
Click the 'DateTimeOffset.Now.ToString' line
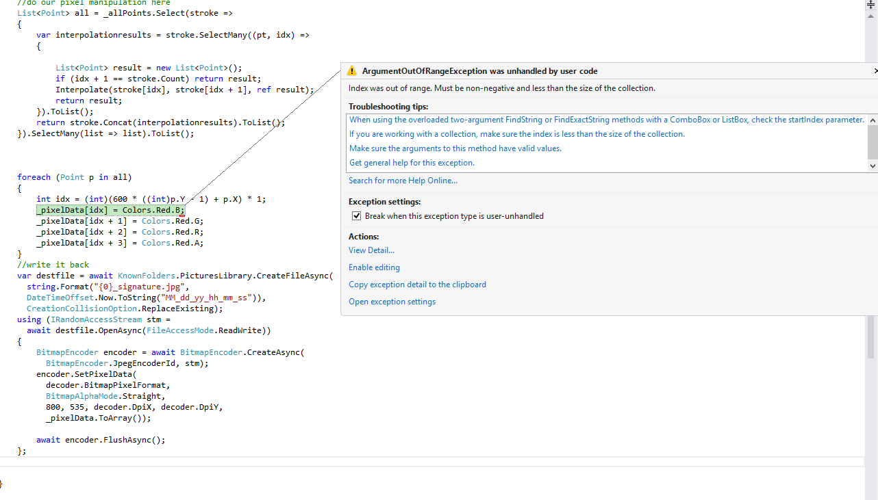146,298
